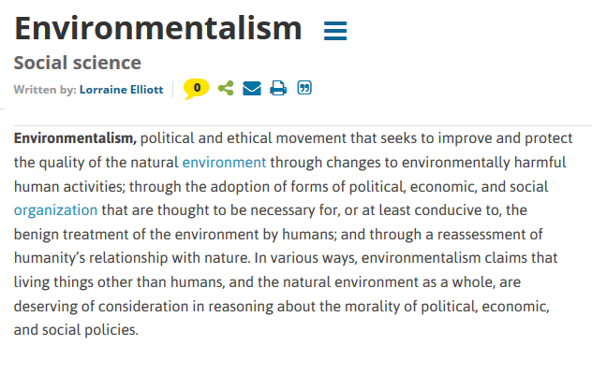Click the phrase 'humanity's relationship with nature'
This screenshot has height=375, width=592.
tap(132, 258)
